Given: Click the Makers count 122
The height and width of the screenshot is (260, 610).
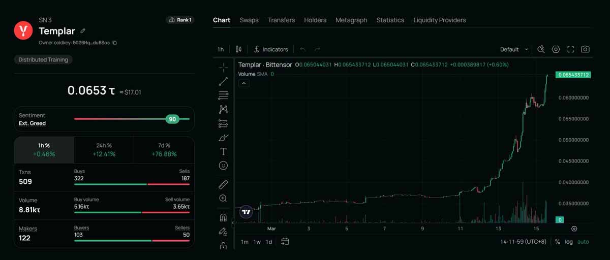Looking at the screenshot, I should tap(24, 238).
